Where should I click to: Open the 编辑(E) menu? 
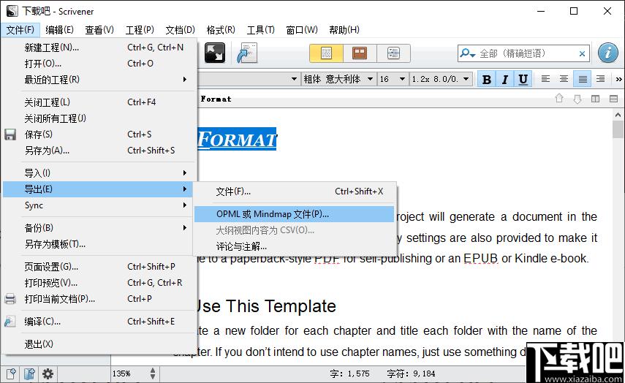(59, 30)
